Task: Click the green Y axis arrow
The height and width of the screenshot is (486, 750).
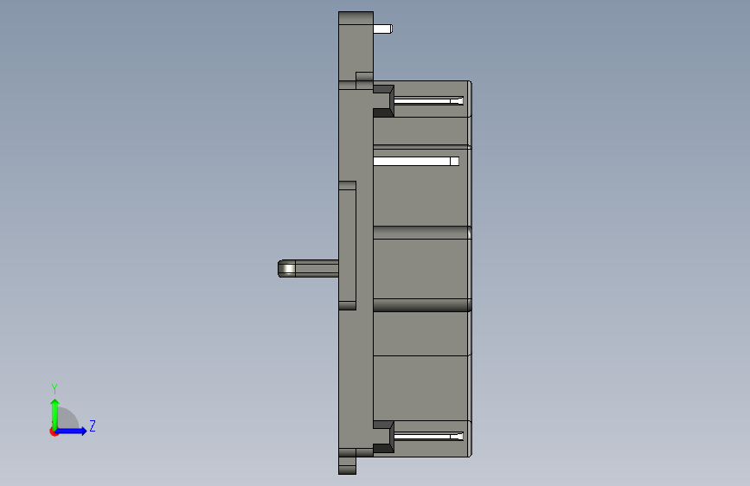Action: point(55,414)
